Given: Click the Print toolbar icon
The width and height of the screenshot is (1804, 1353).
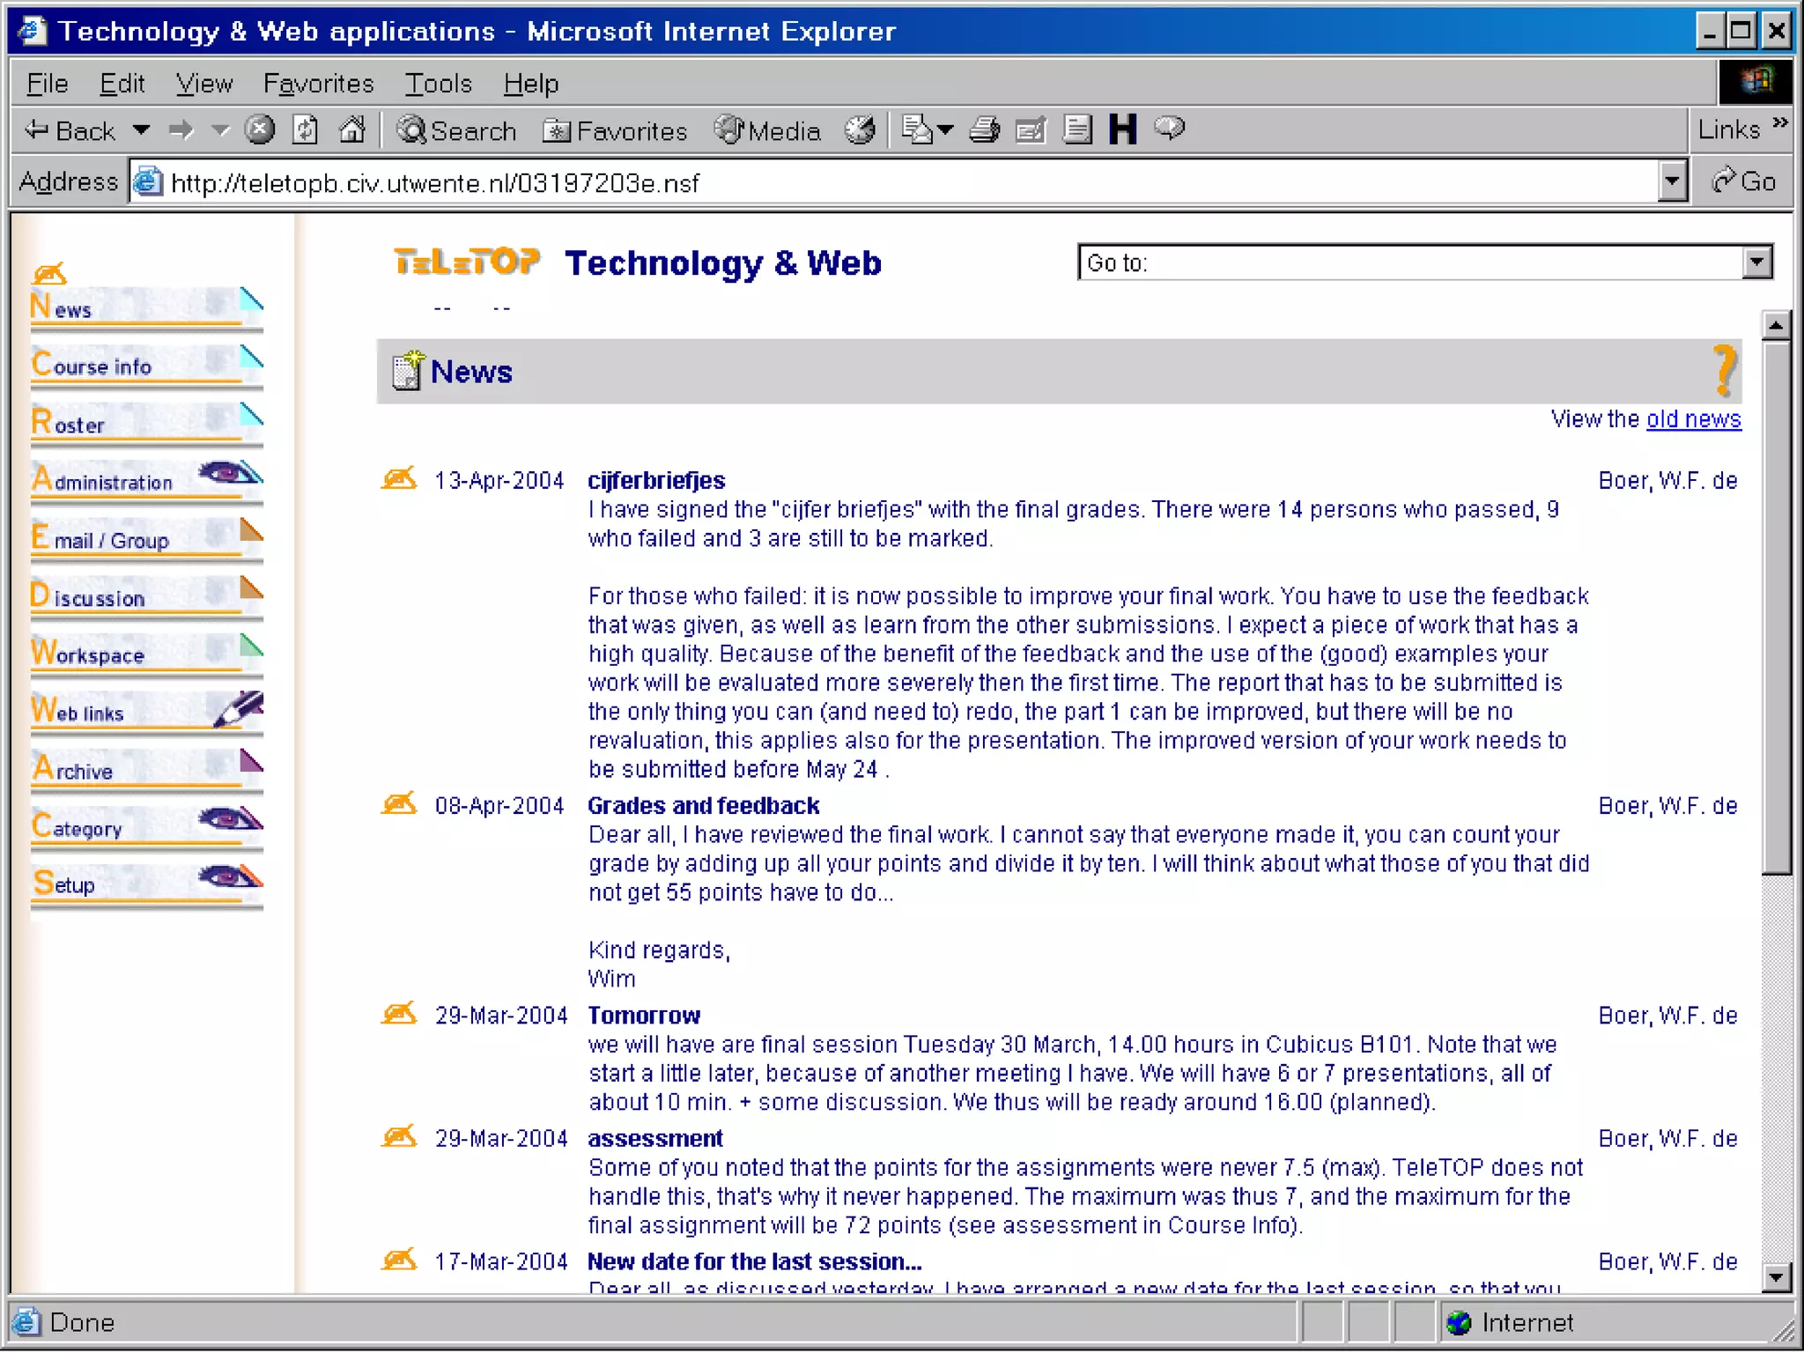Looking at the screenshot, I should click(x=984, y=130).
